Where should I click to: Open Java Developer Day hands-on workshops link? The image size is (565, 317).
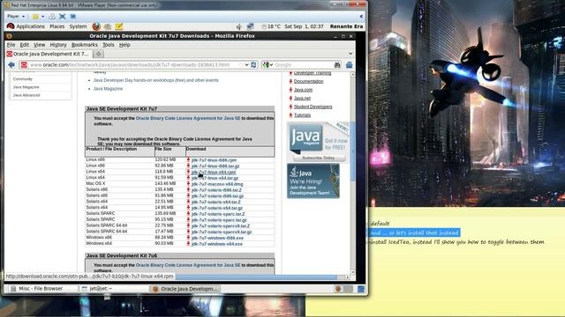click(156, 80)
